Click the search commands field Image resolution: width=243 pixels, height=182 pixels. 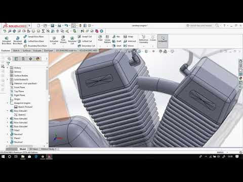pyautogui.click(x=200, y=26)
